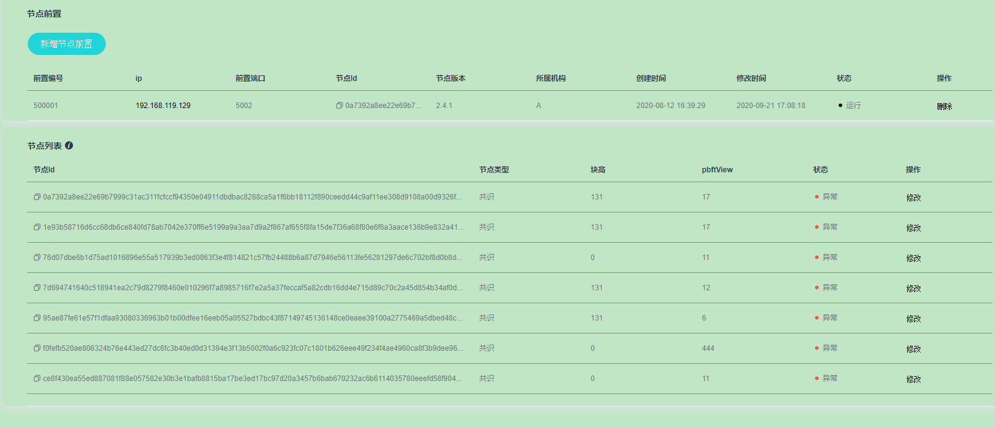The image size is (995, 428).
Task: Click 修改 for node ce8f430e
Action: click(x=913, y=379)
